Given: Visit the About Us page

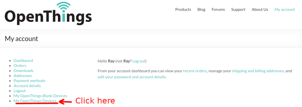Looking at the screenshot, I should 260,10.
